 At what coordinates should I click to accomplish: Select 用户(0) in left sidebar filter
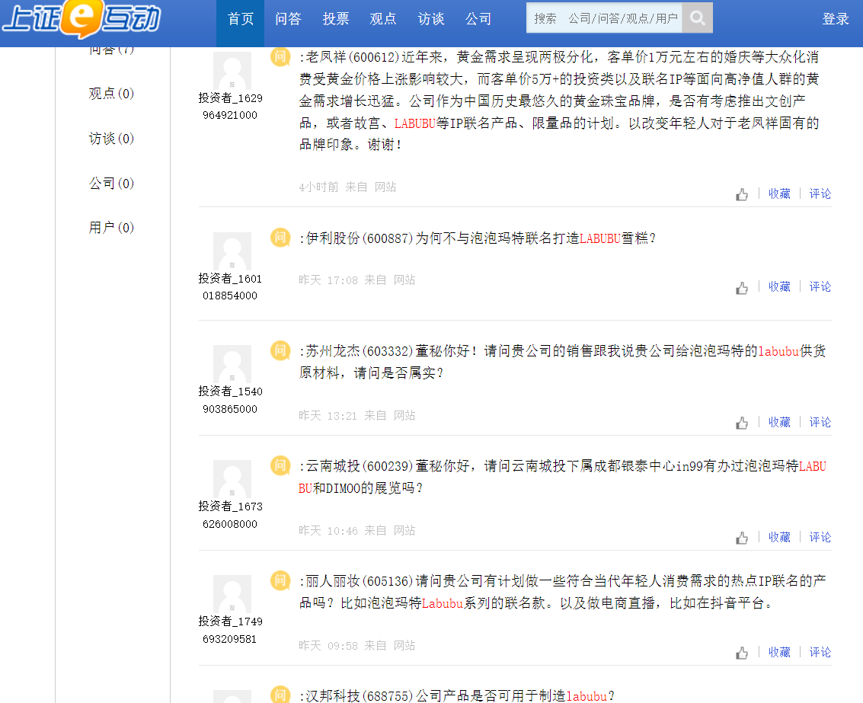[111, 228]
